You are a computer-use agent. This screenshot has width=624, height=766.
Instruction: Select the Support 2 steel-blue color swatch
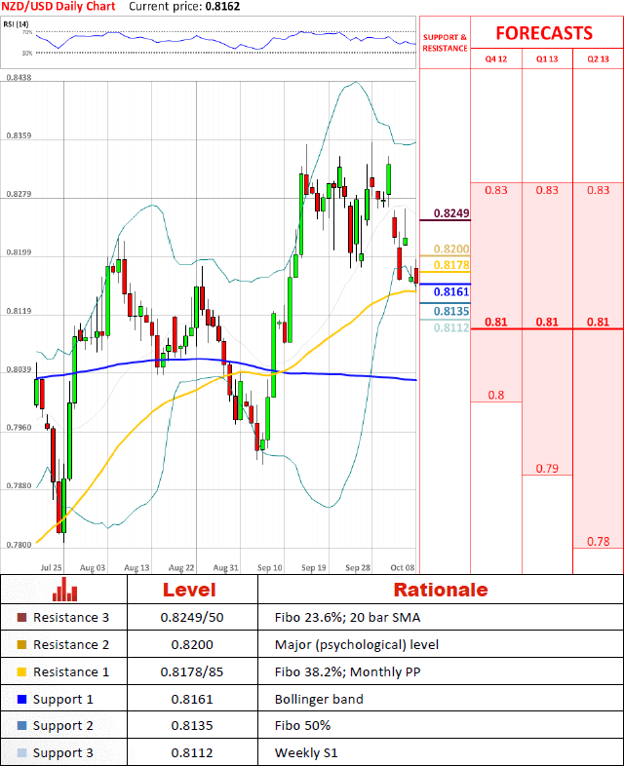pyautogui.click(x=21, y=726)
